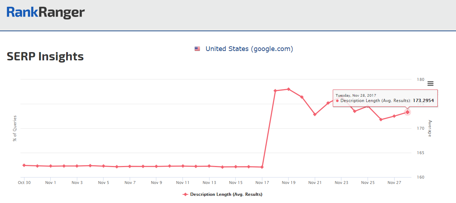Select the Nov 21 data point

pos(315,114)
